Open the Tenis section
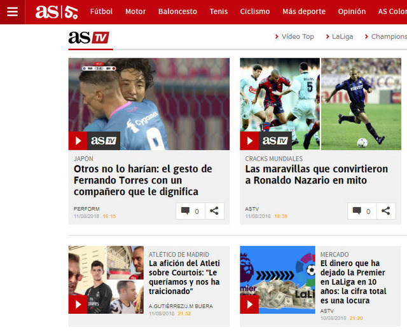This screenshot has width=407, height=336. tap(219, 11)
